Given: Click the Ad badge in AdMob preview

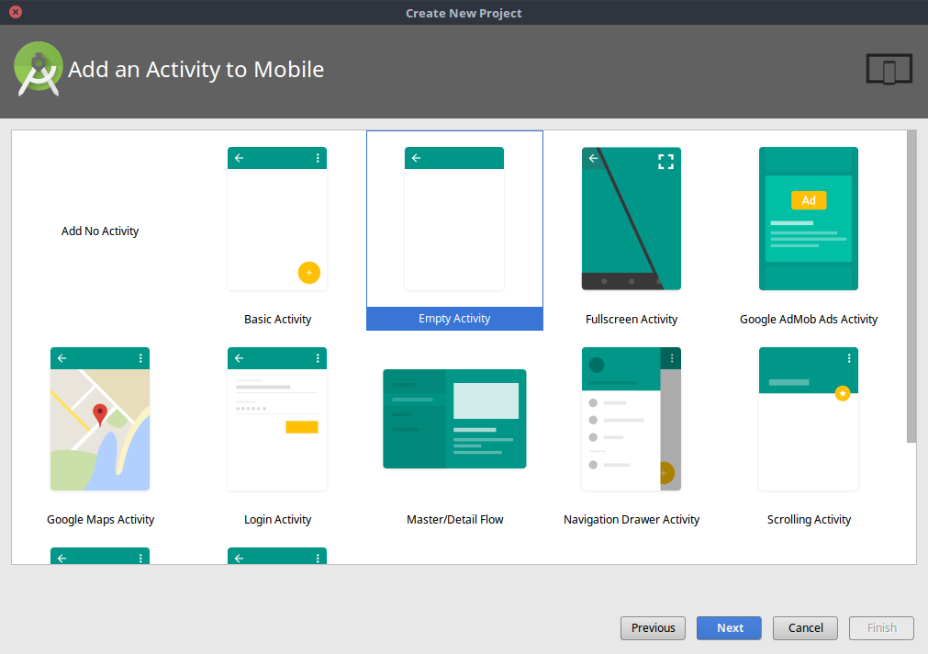Looking at the screenshot, I should (809, 199).
